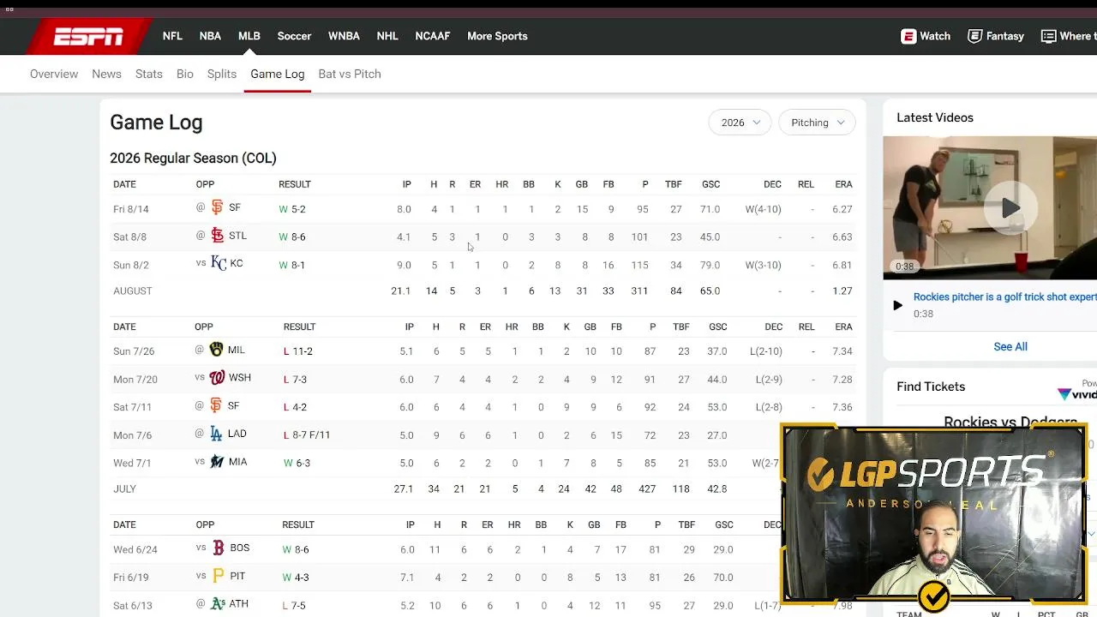Expand the More Sports menu
Viewport: 1097px width, 617px height.
tap(497, 36)
